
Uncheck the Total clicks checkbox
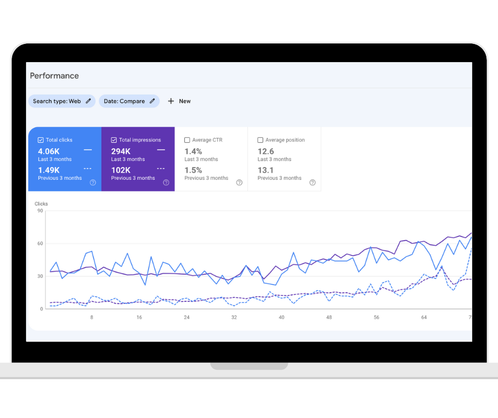coord(41,140)
